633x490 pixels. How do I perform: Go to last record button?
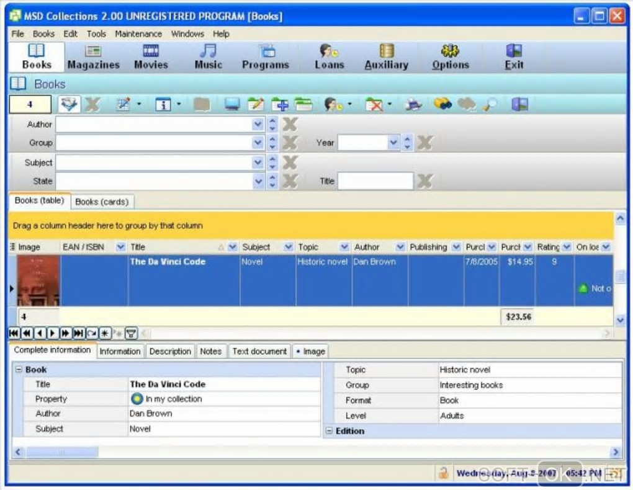coord(78,334)
